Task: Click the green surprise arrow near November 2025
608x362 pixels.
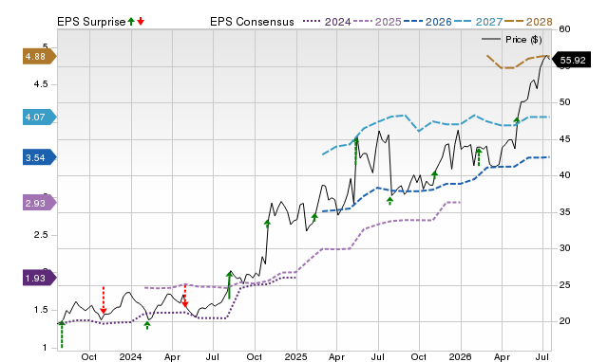Action: 434,175
